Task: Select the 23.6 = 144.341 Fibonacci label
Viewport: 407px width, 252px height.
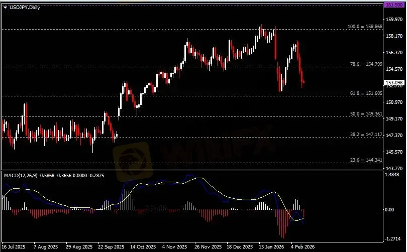Action: pos(366,160)
